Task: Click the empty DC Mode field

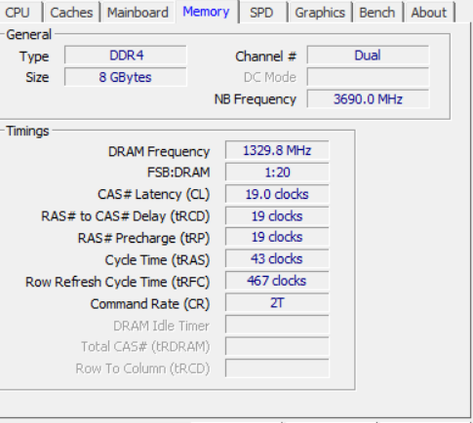Action: [x=368, y=77]
